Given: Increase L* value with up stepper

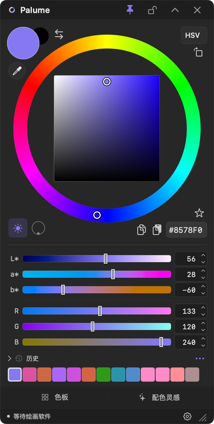Looking at the screenshot, I should coord(203,255).
